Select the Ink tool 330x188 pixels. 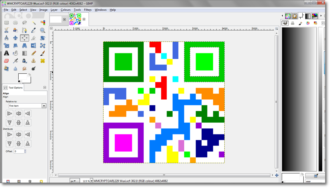(x=24, y=61)
